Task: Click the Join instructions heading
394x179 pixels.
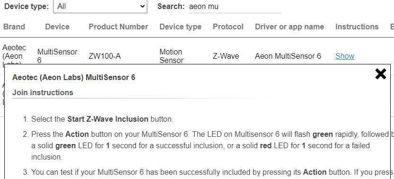Action: click(x=43, y=92)
